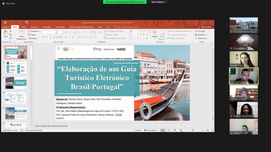
Task: Open Comentários from the status bar
Action: click(151, 130)
